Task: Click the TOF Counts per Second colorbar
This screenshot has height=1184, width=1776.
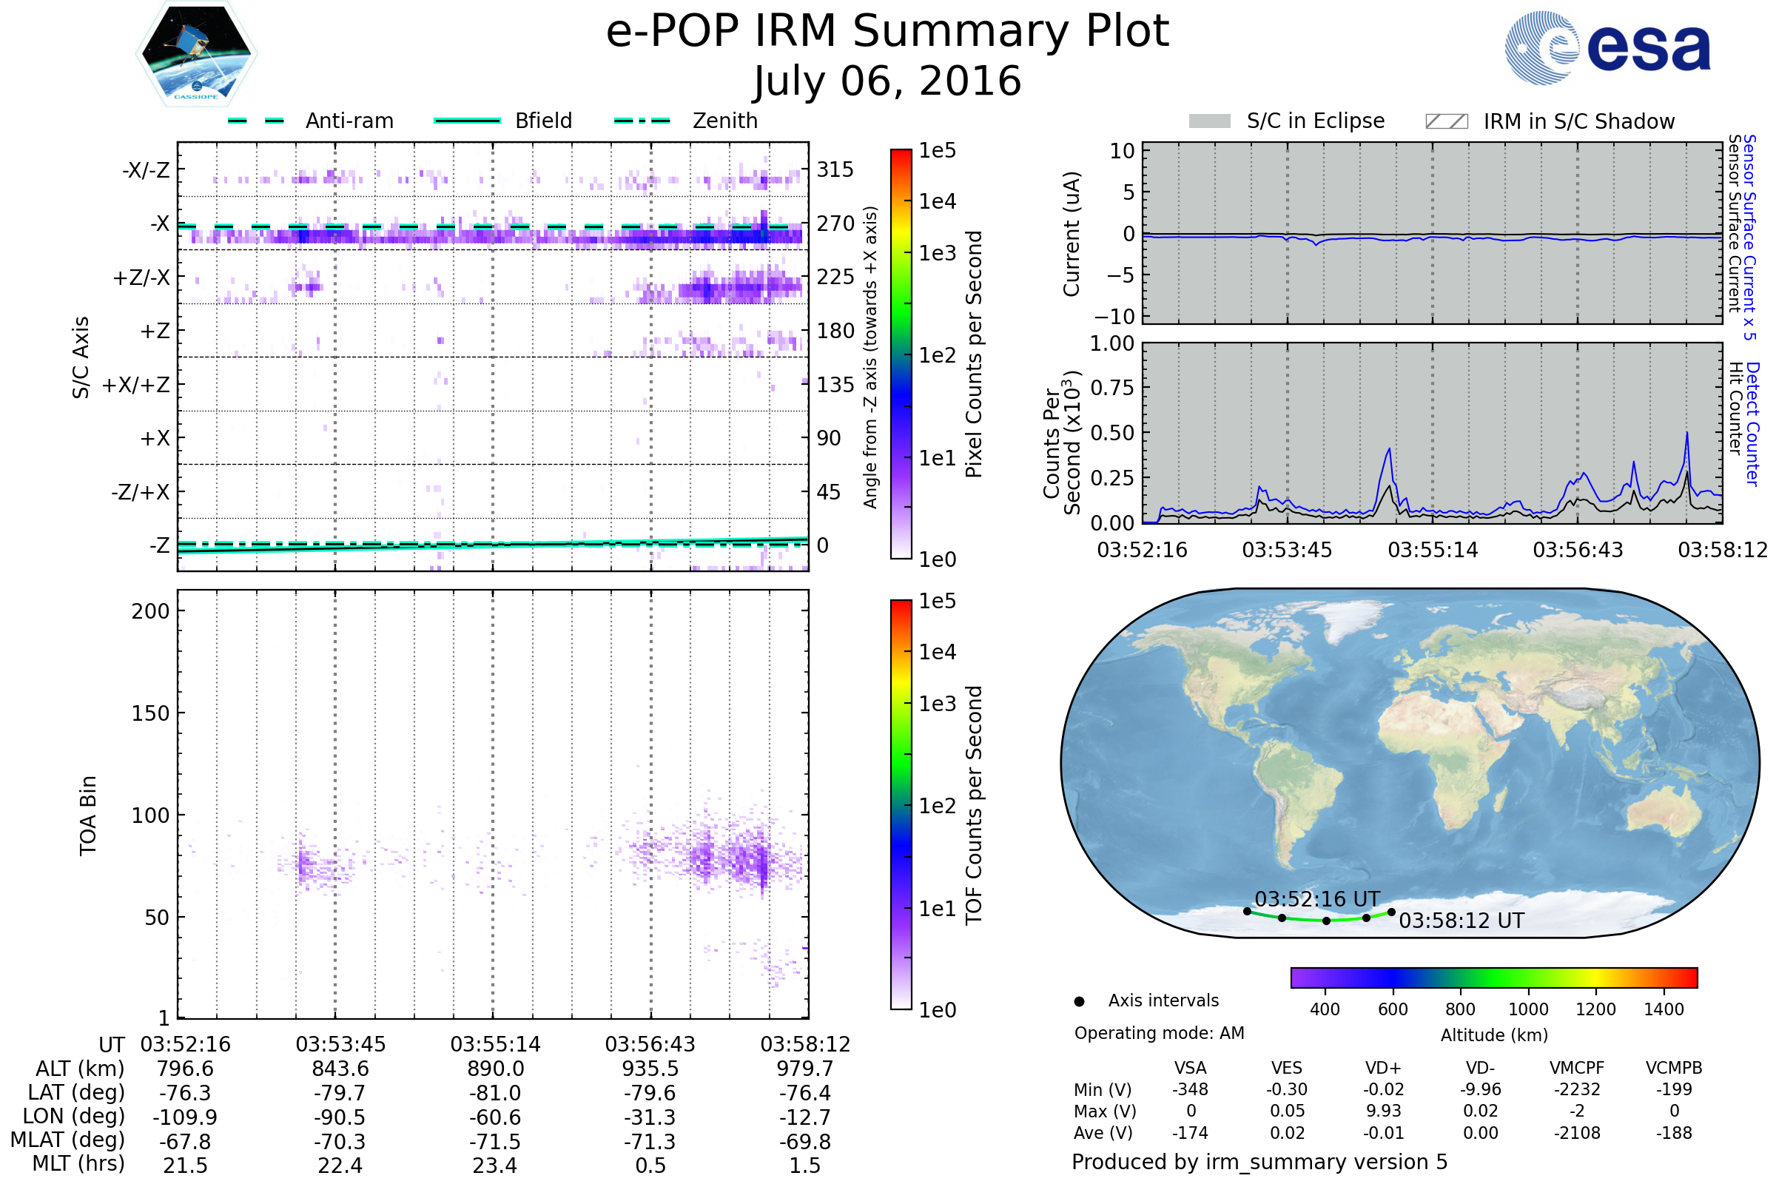Action: pyautogui.click(x=901, y=805)
